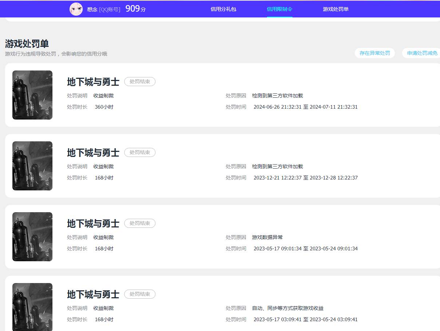Click 地下城与勇士 title in the 2023-12-21 card
Screen dimensions: 440x331
(x=93, y=153)
